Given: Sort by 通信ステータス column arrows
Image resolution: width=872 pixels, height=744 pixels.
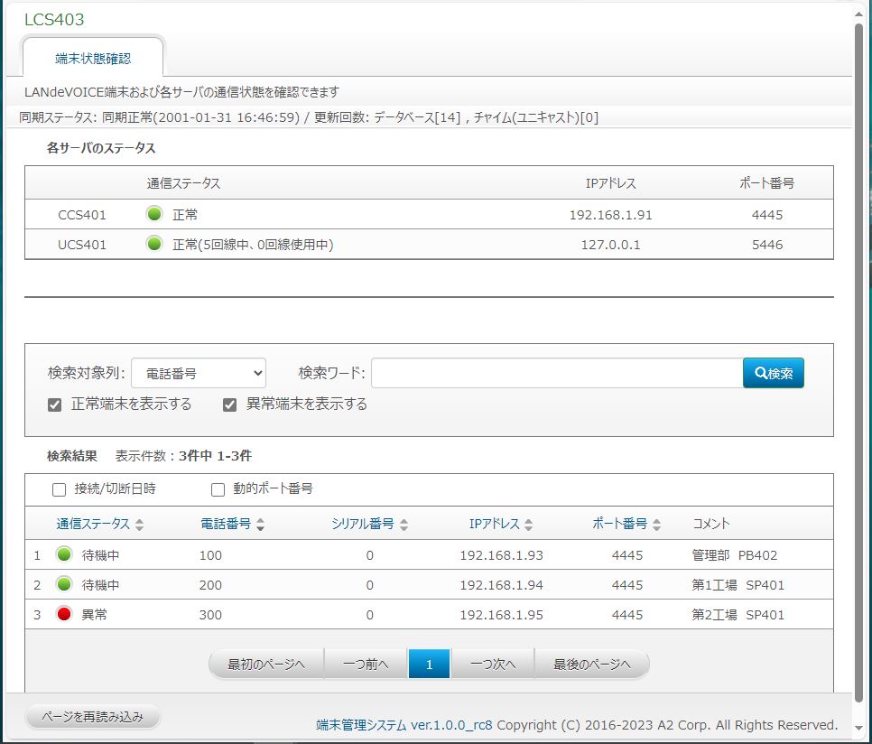Looking at the screenshot, I should point(139,525).
